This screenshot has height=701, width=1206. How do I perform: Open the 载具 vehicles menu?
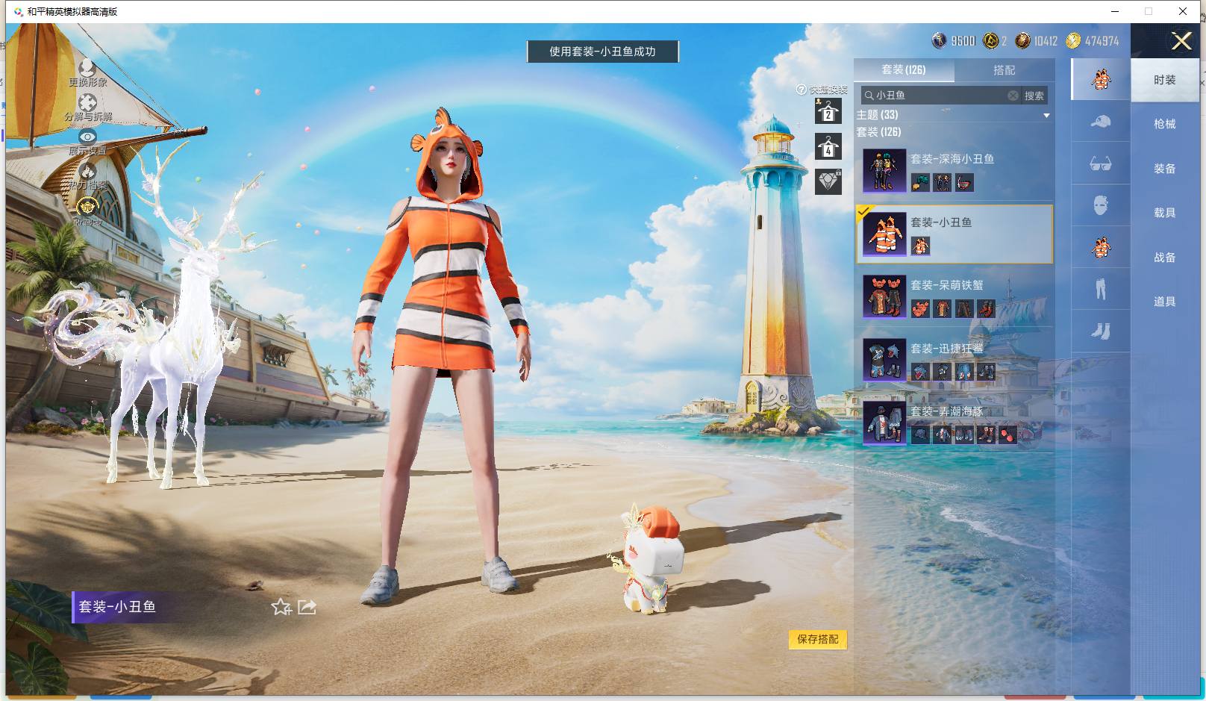[1164, 213]
